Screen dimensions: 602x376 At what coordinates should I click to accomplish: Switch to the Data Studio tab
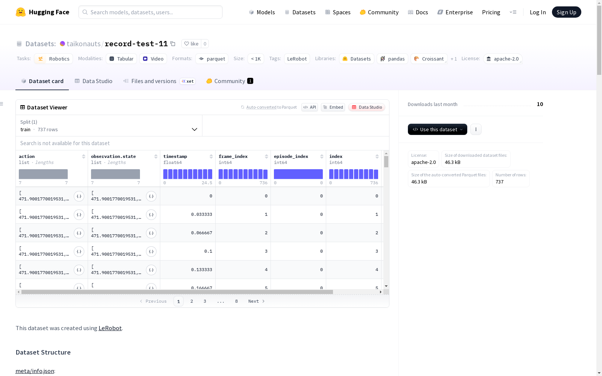tap(93, 81)
